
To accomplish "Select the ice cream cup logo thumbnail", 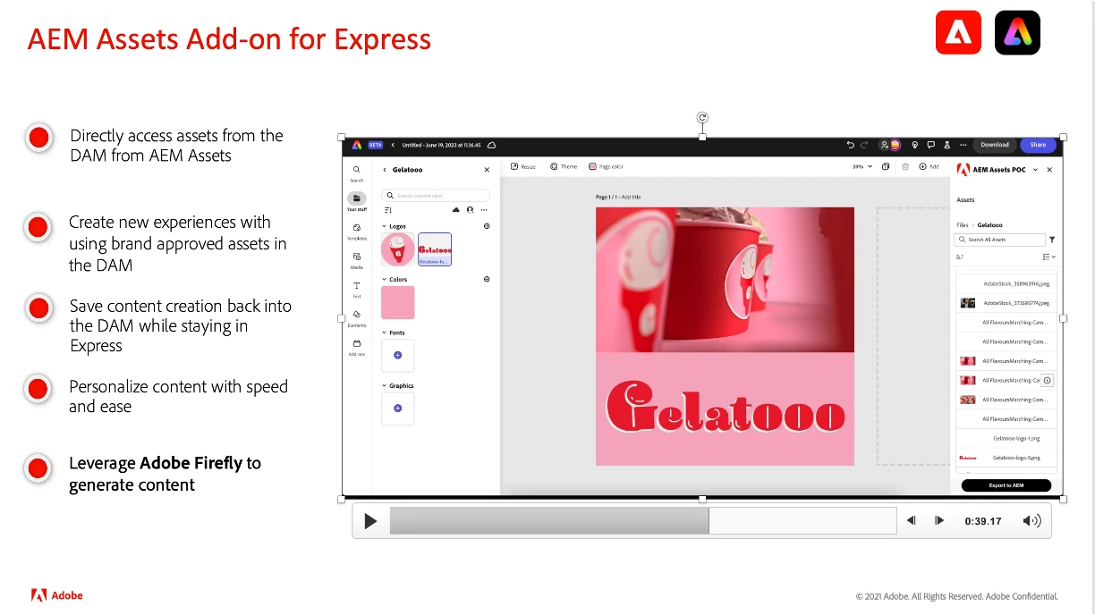I will 398,249.
